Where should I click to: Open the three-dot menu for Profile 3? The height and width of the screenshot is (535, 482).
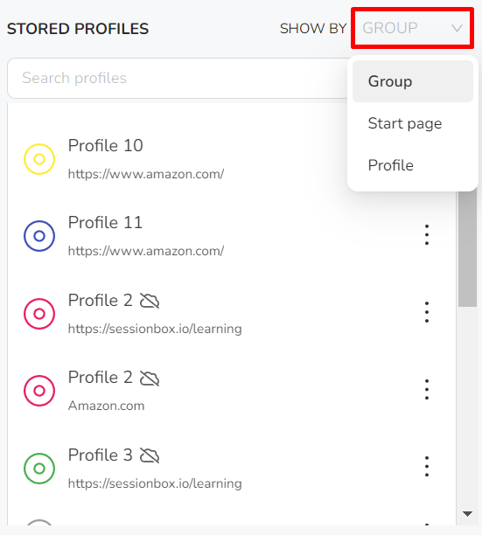click(x=427, y=467)
